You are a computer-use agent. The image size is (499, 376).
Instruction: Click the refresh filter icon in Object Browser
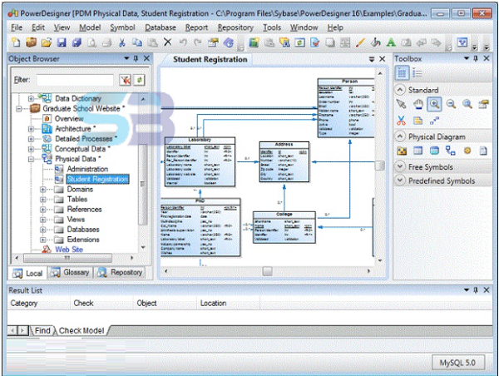(x=140, y=80)
